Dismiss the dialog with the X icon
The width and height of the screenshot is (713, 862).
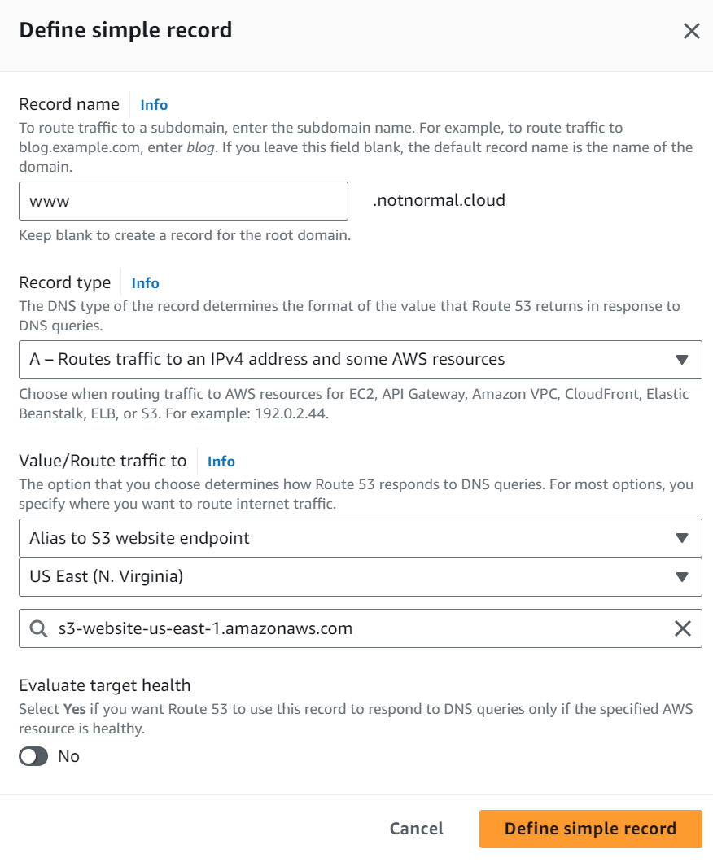tap(691, 31)
